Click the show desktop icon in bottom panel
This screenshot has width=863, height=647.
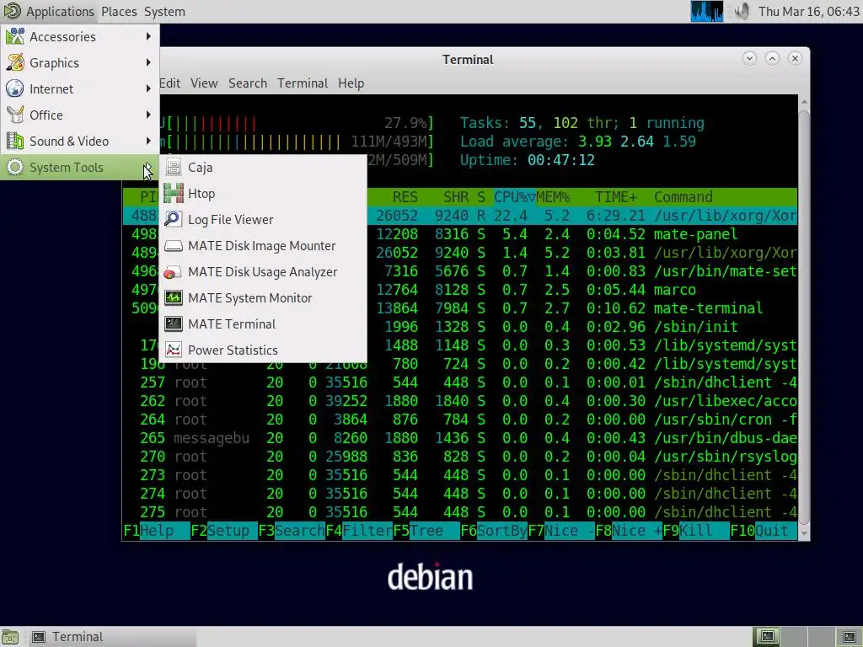coord(10,637)
